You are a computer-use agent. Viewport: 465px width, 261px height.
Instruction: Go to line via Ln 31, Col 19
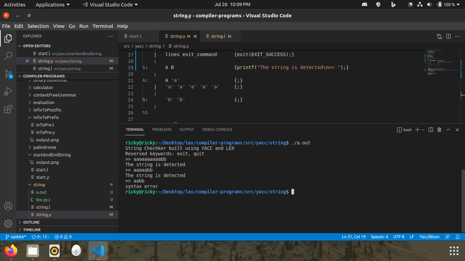pyautogui.click(x=354, y=237)
